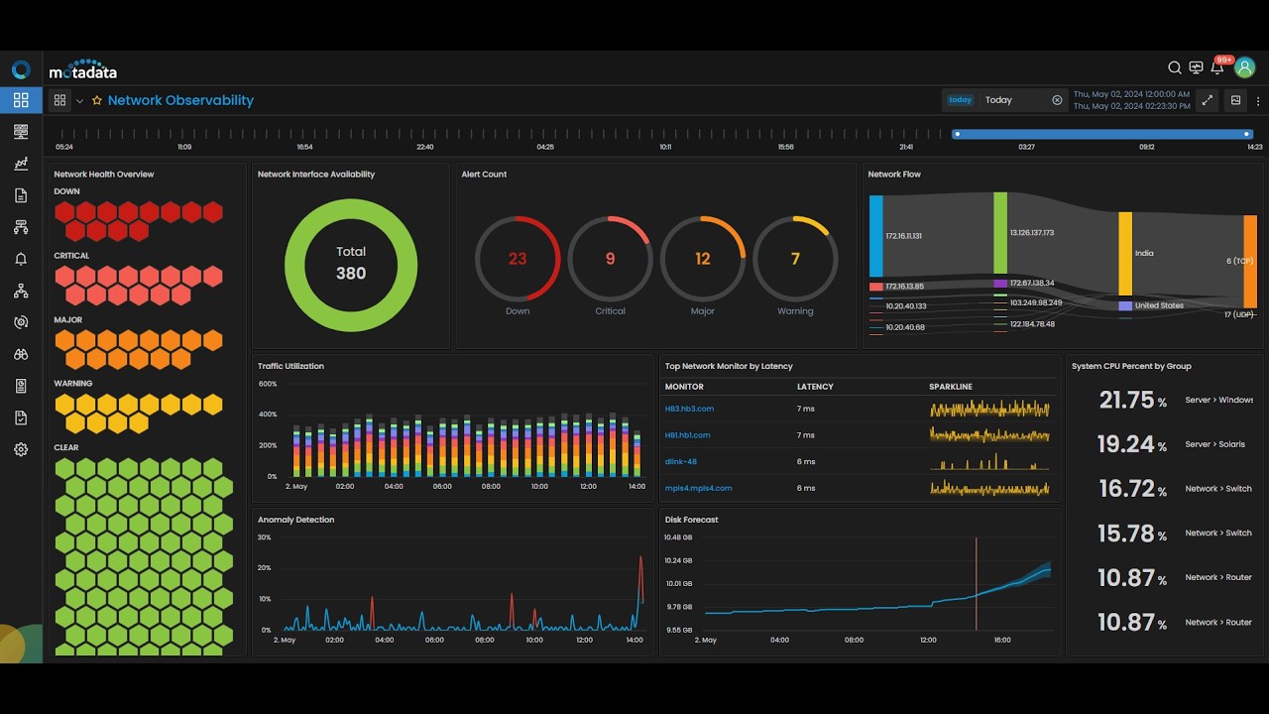Click the fullscreen expand arrows button
The width and height of the screenshot is (1269, 714).
tap(1208, 100)
